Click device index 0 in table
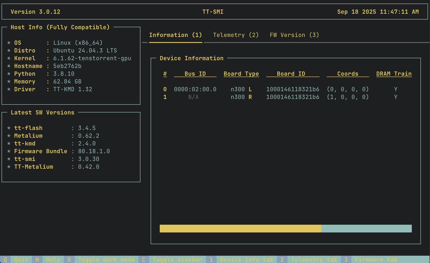Screen dimensions: 430x263 point(165,89)
